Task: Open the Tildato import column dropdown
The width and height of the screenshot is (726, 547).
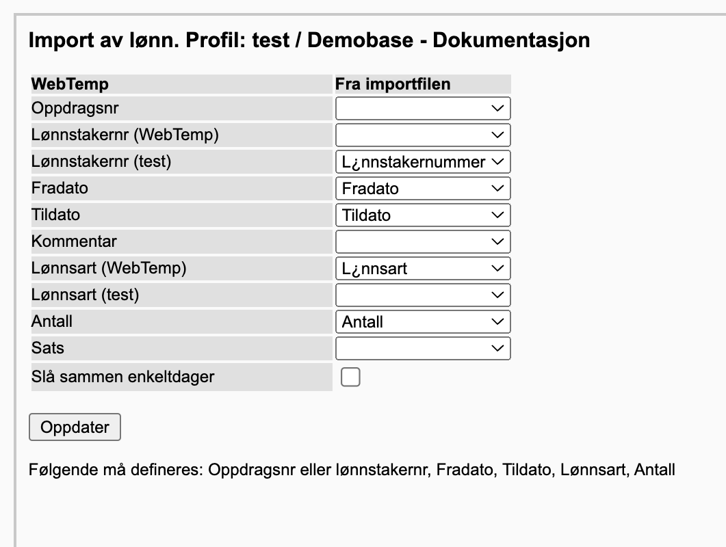Action: click(x=423, y=215)
